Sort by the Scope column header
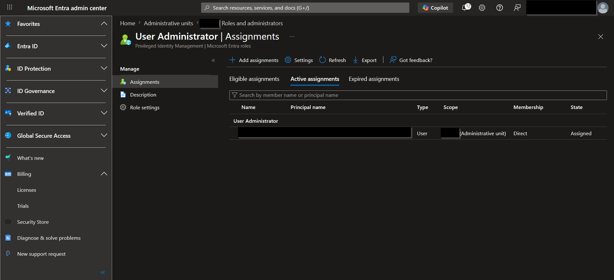 (x=450, y=107)
